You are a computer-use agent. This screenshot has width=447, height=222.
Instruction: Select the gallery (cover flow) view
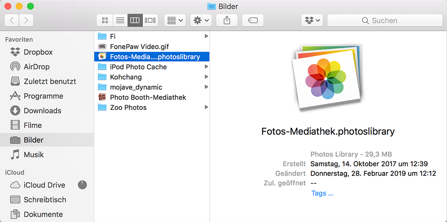click(x=150, y=20)
